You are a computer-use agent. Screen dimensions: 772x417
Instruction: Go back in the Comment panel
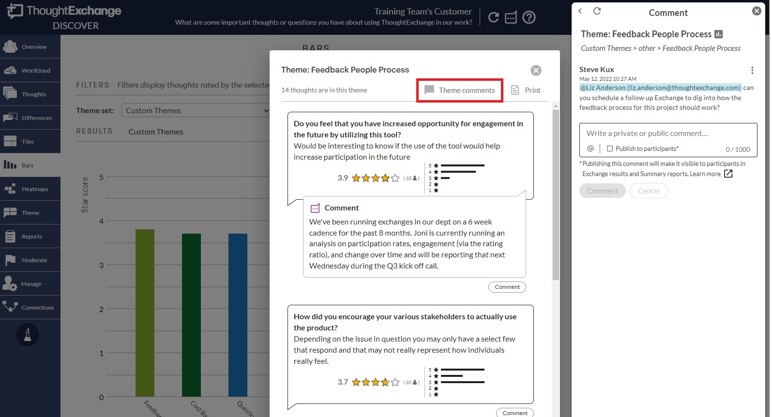[x=580, y=11]
